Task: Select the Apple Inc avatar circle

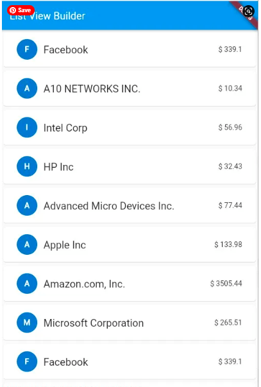Action: [27, 245]
